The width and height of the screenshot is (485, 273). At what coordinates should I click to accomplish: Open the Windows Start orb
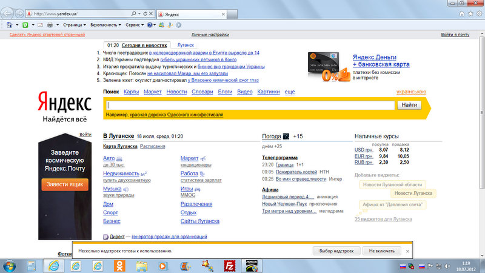9,266
